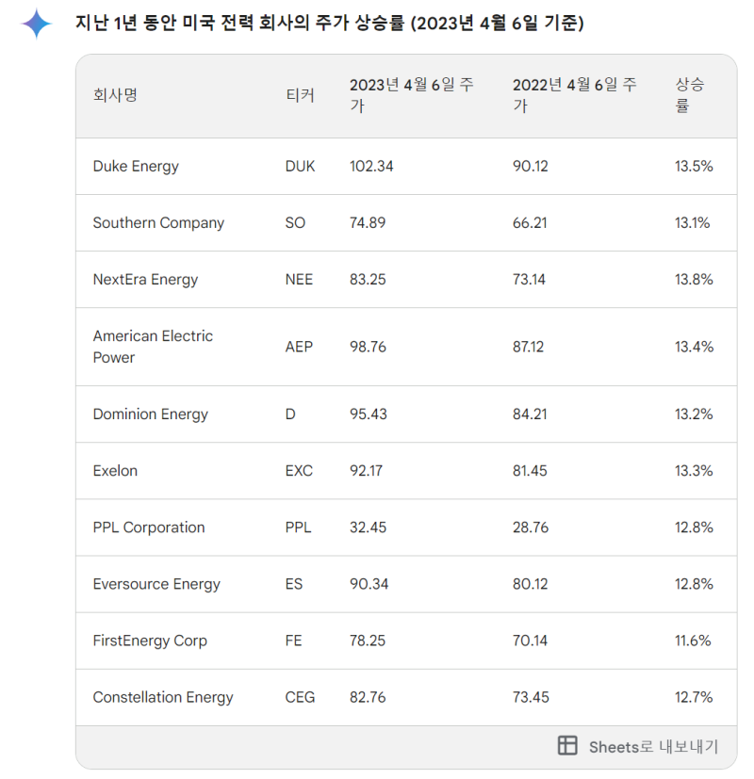This screenshot has height=779, width=754.
Task: Select the 회사명 column header
Action: tap(115, 95)
